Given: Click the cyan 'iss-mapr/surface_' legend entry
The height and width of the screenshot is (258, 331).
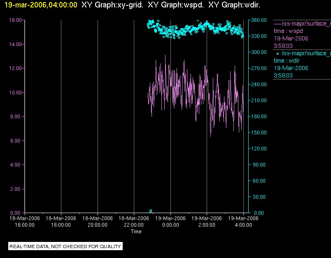Looking at the screenshot, I should (306, 54).
